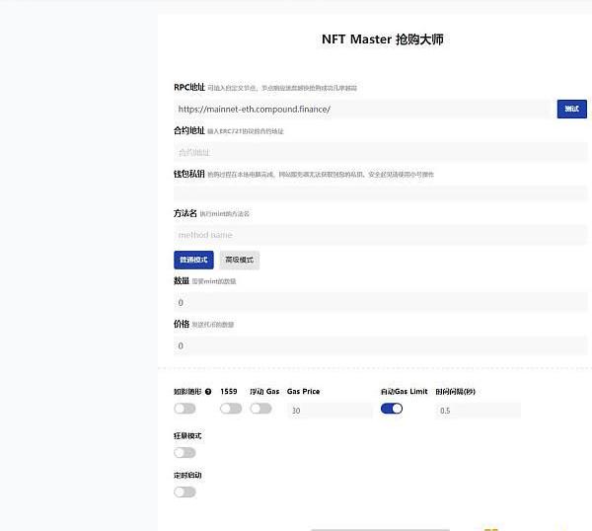Click the NFT Master 抢购大师 title
The width and height of the screenshot is (592, 531).
tap(383, 39)
